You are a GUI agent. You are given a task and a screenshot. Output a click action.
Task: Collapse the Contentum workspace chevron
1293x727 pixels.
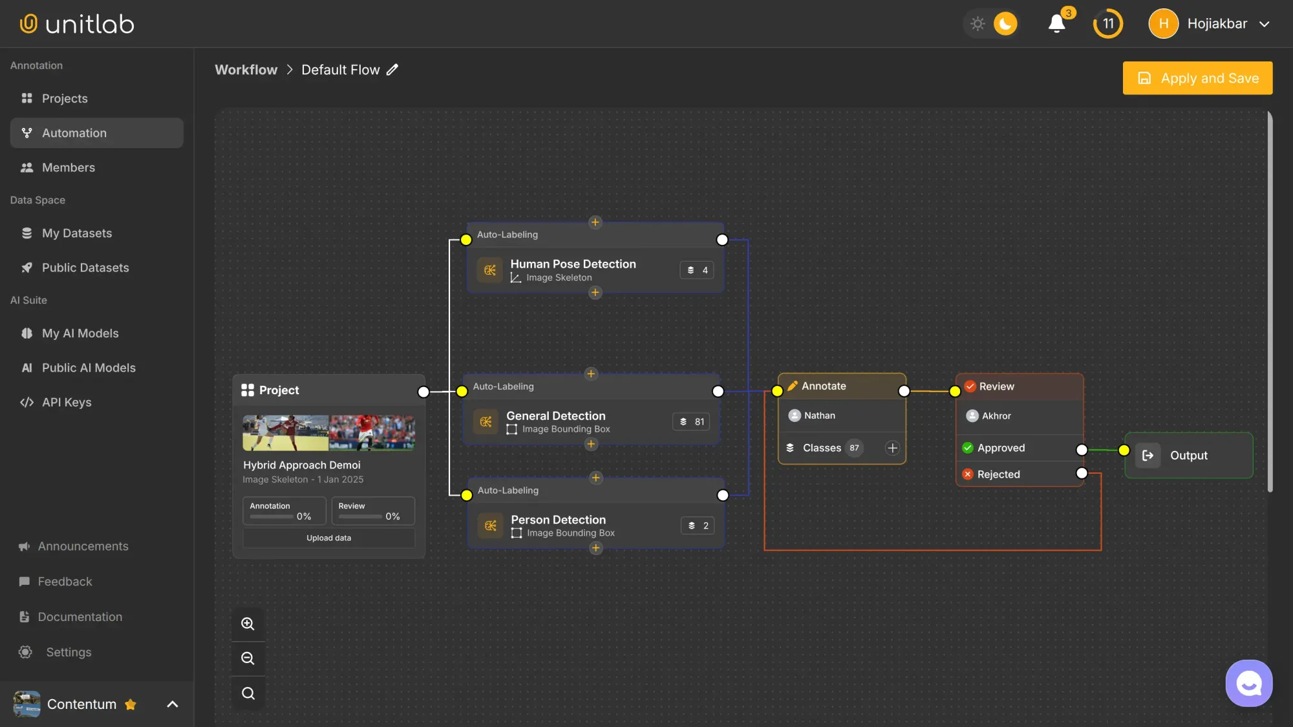[171, 704]
